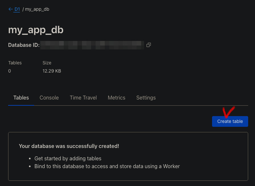Screen dimensions: 255x186
Task: Click the back arrow beside D1
Action: 10,9
